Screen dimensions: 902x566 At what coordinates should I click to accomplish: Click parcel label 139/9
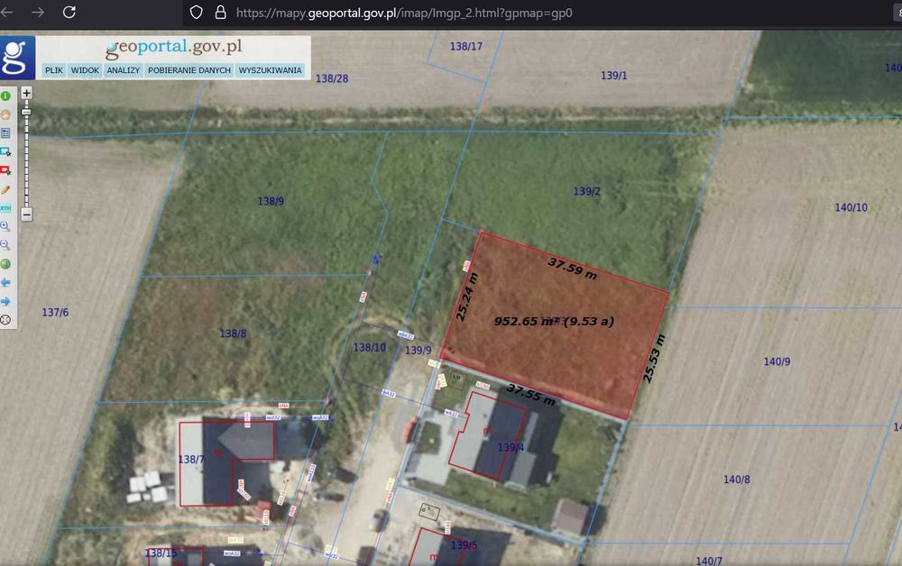click(x=419, y=350)
